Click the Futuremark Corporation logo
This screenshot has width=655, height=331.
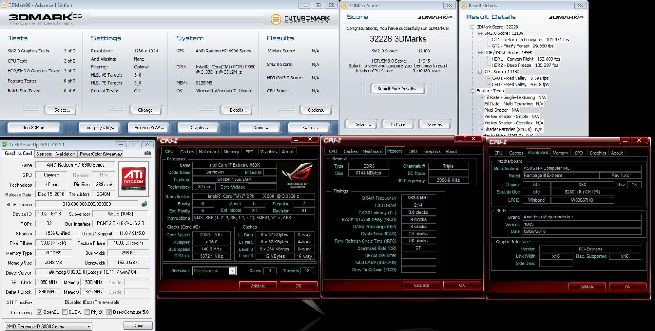pos(300,19)
